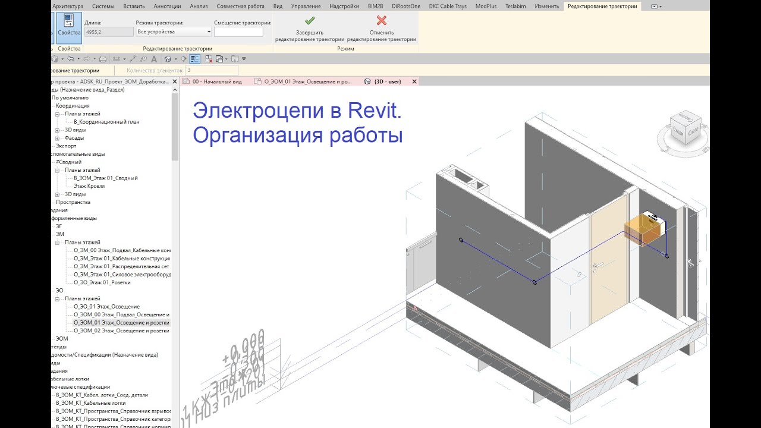Open the default 3D view house icon

point(168,59)
